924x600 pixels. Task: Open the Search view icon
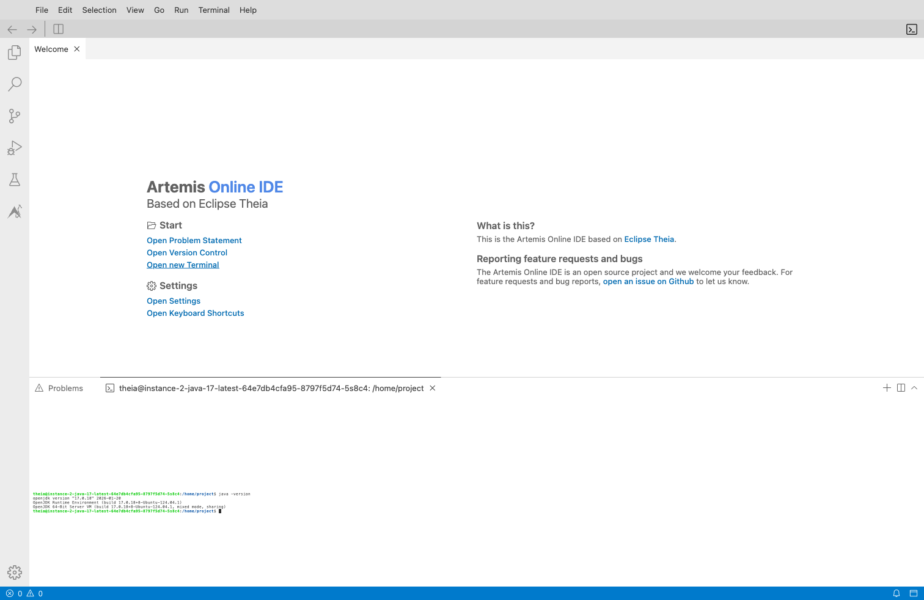click(15, 84)
